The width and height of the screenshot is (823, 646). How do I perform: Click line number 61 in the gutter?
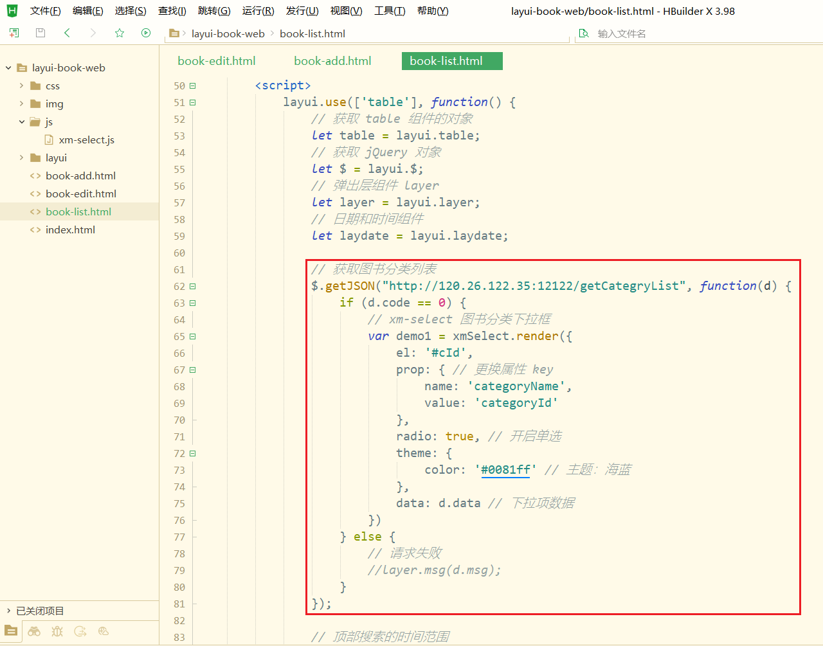[x=179, y=269]
